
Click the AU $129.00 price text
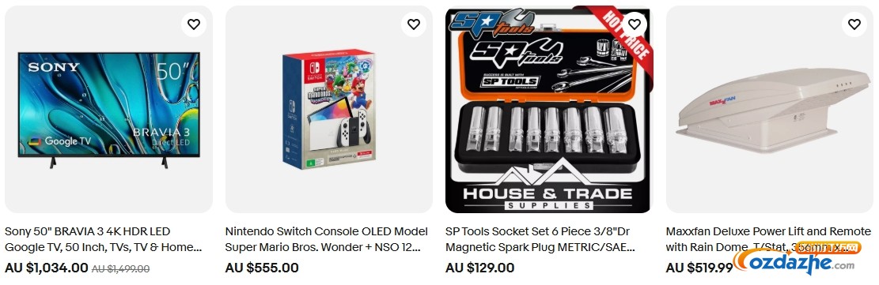[480, 268]
